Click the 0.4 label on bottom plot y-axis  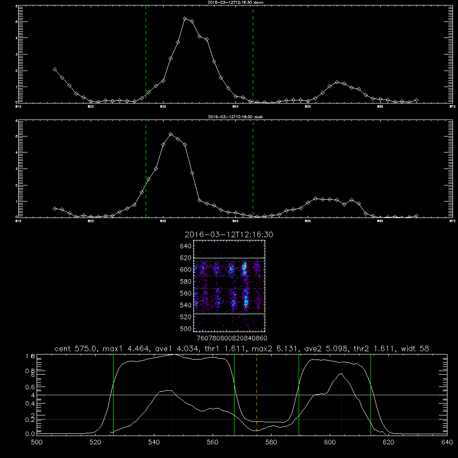[30, 403]
